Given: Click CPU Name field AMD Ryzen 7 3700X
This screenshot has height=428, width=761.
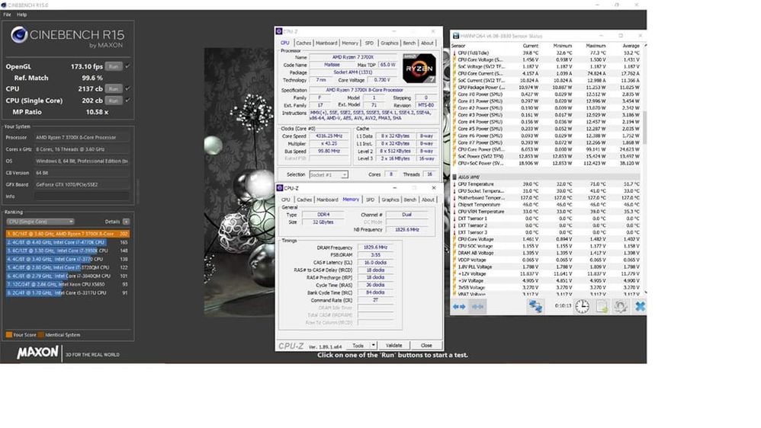Looking at the screenshot, I should 353,57.
